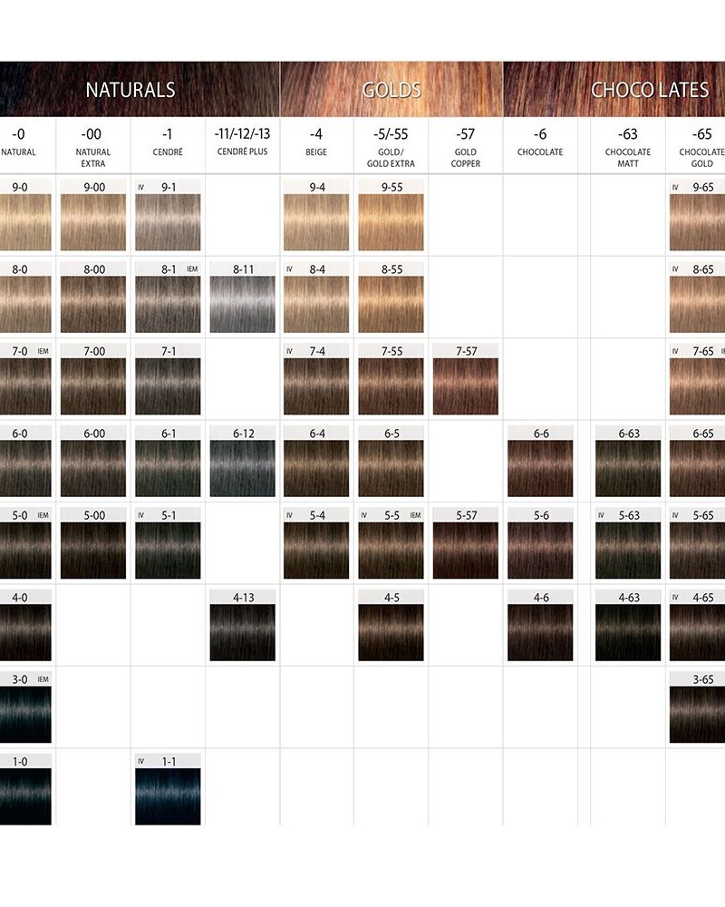Click the IEM badge beside 3-0
Viewport: 725px width, 907px height.
coord(43,678)
